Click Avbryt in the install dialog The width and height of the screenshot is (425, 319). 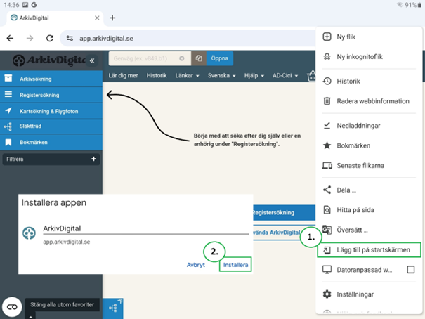[x=195, y=266]
